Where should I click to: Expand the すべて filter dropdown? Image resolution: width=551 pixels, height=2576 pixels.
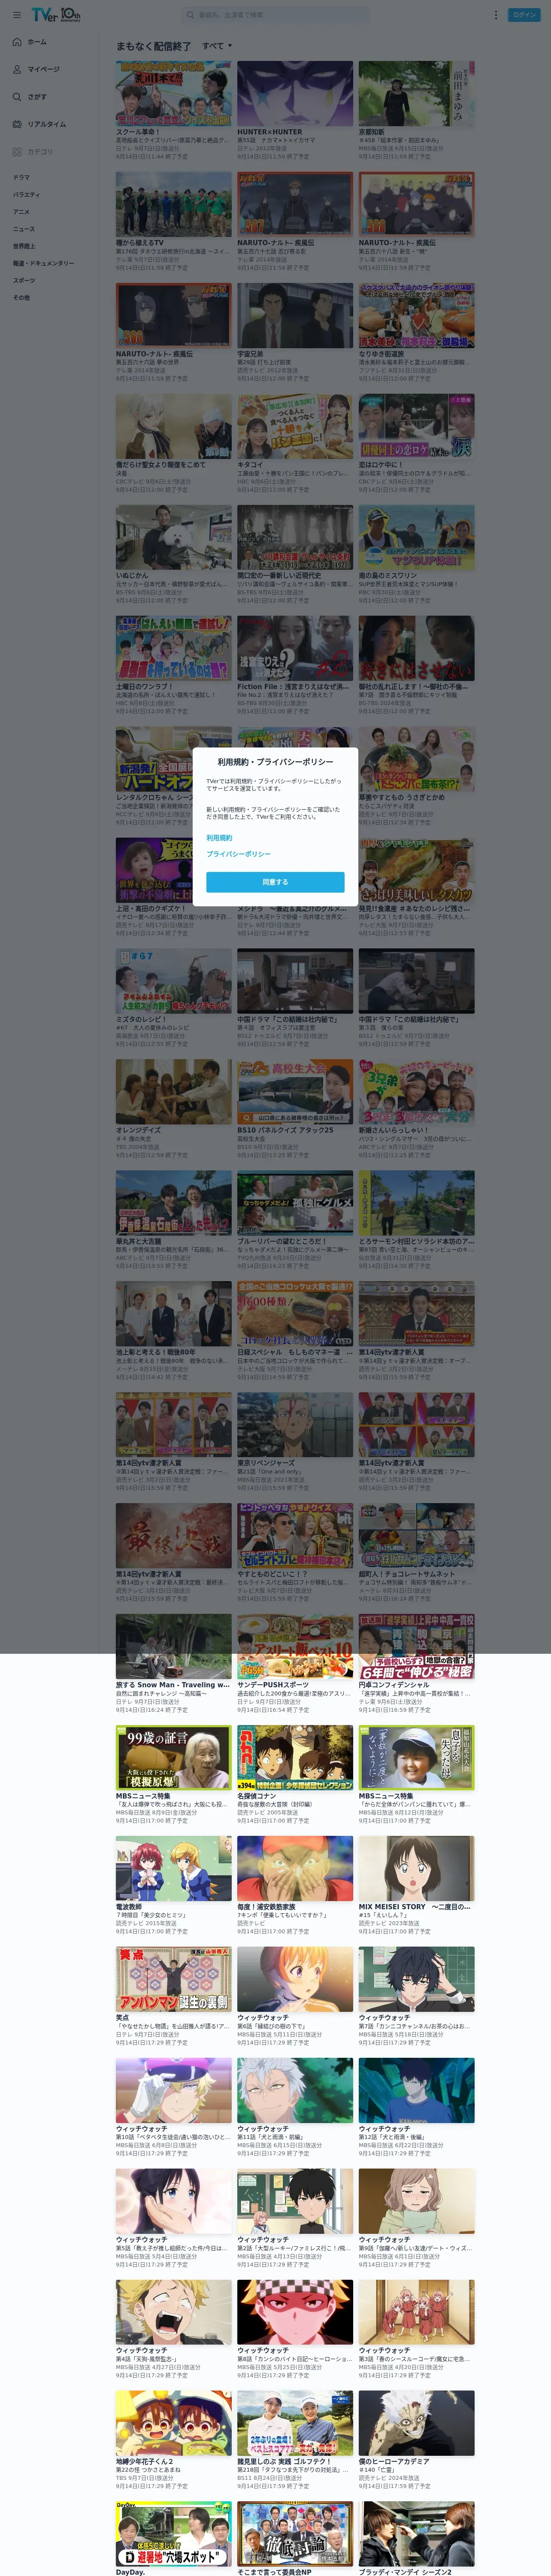pyautogui.click(x=217, y=46)
